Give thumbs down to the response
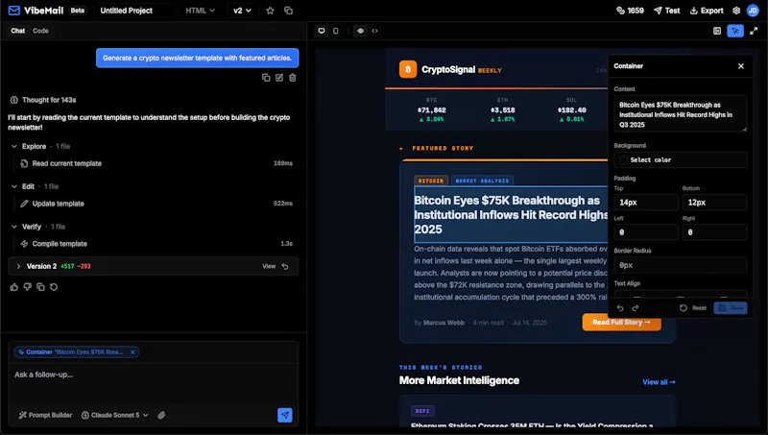The height and width of the screenshot is (435, 768). coord(28,287)
